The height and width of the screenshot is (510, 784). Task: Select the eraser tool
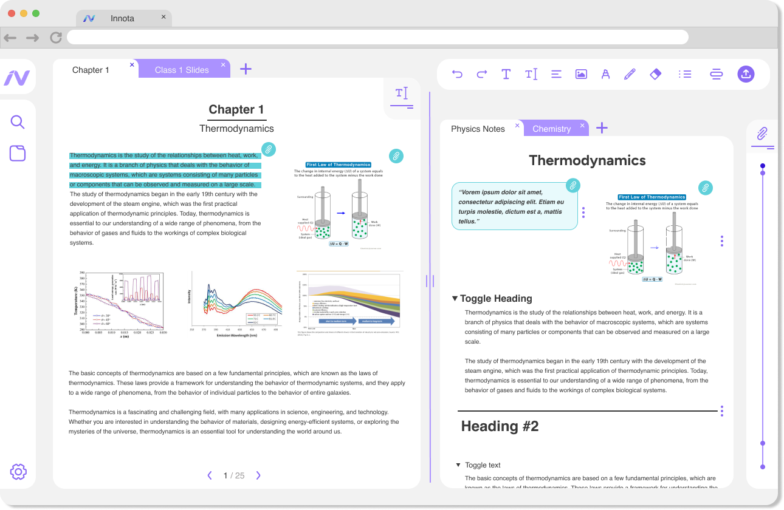[655, 74]
